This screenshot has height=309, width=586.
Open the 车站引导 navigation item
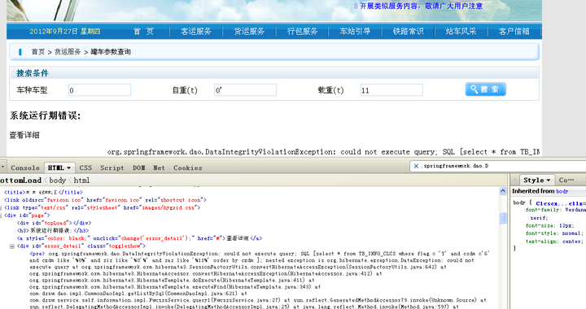[x=355, y=32]
